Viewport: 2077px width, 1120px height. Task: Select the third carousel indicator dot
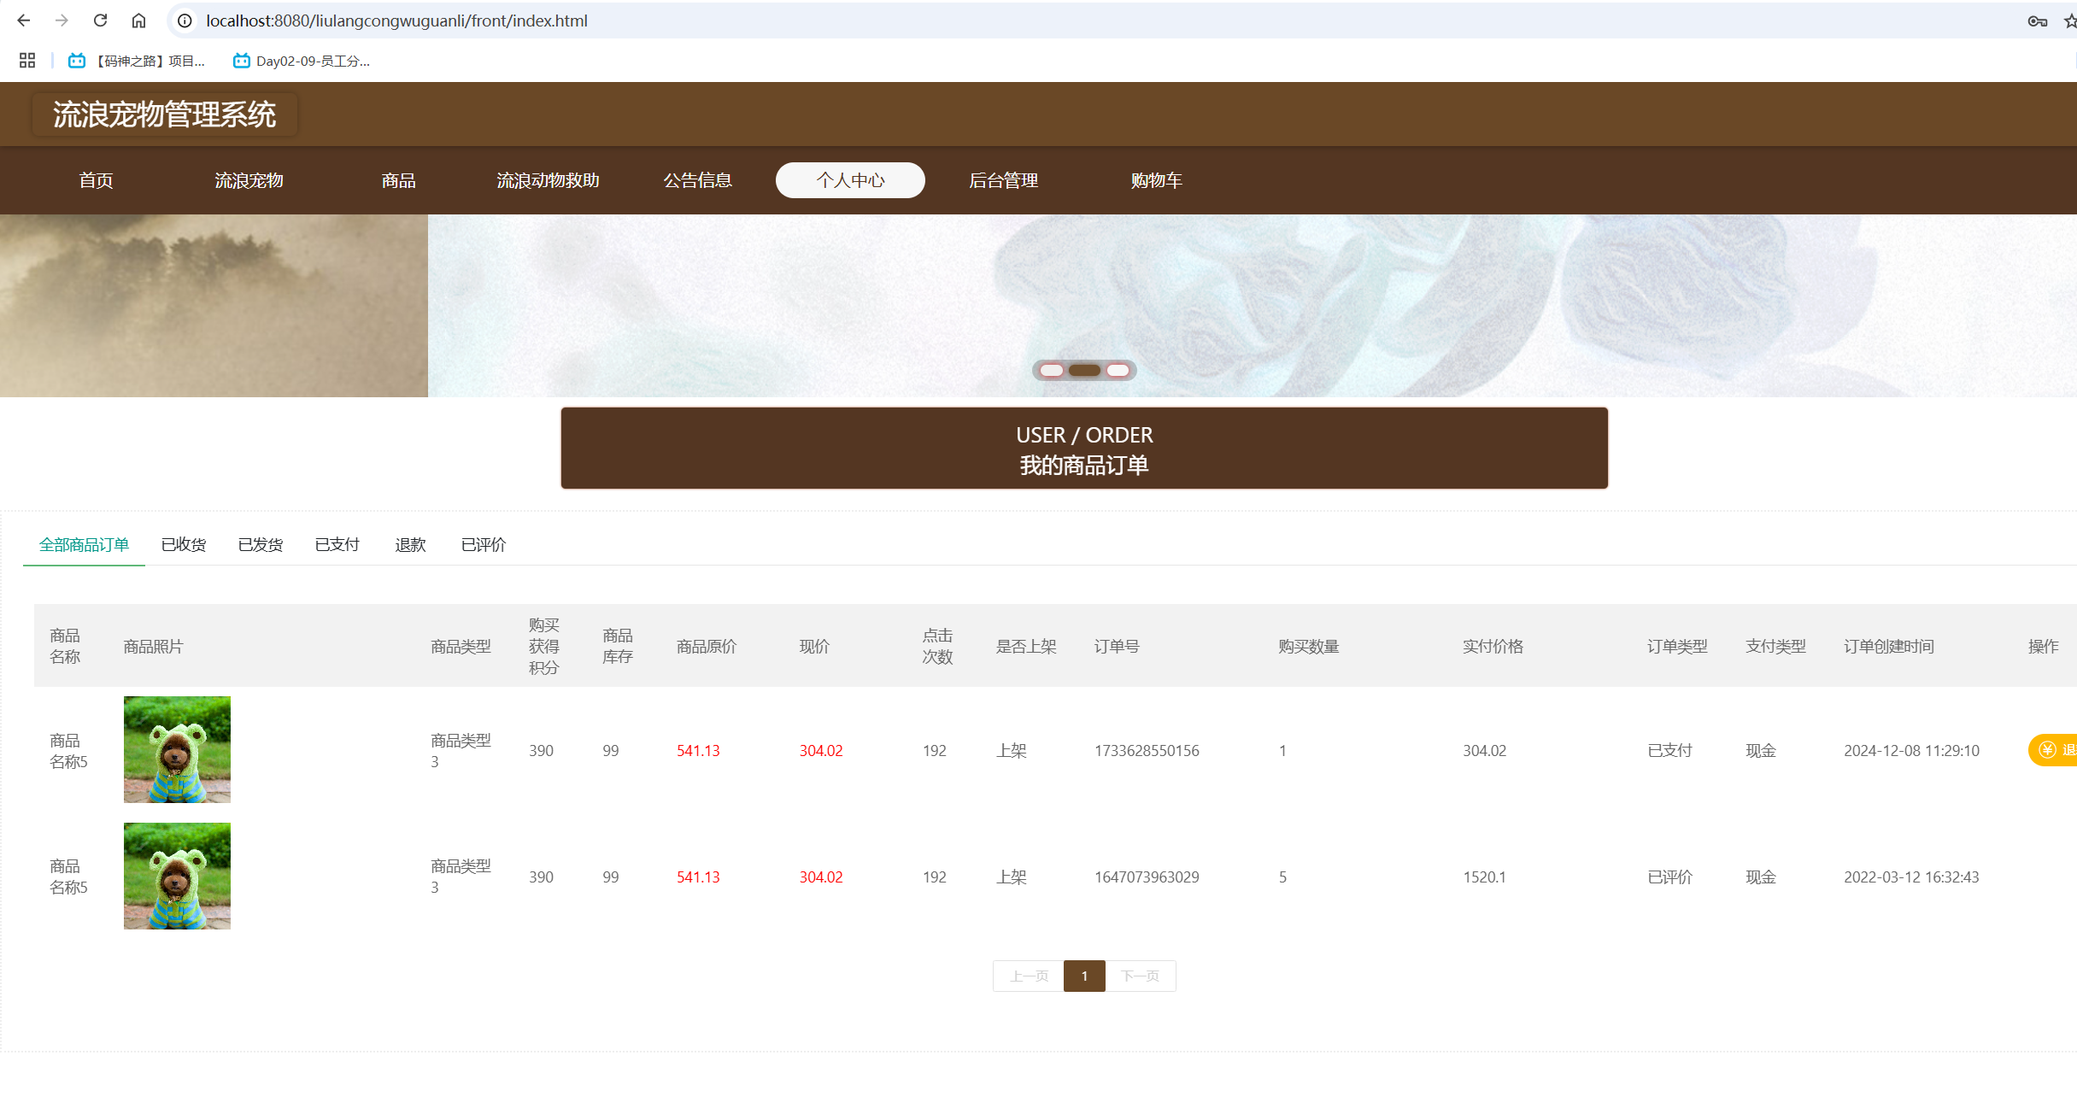tap(1118, 370)
